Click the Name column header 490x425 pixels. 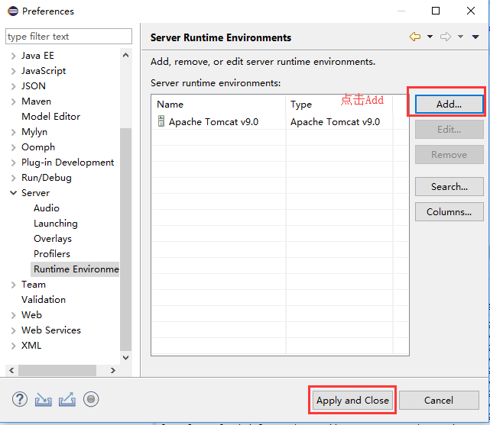click(x=219, y=104)
